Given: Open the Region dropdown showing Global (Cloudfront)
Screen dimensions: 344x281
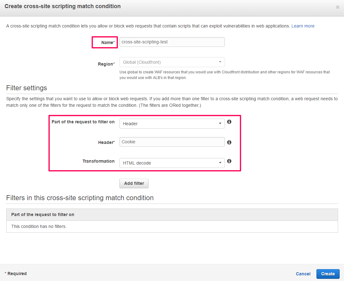Looking at the screenshot, I should click(172, 62).
